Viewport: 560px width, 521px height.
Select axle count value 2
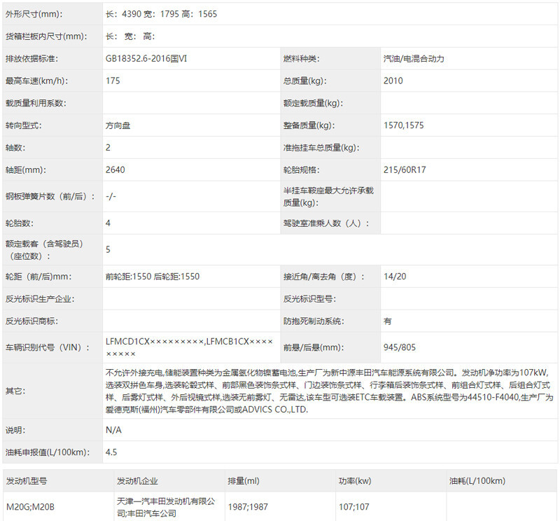108,148
